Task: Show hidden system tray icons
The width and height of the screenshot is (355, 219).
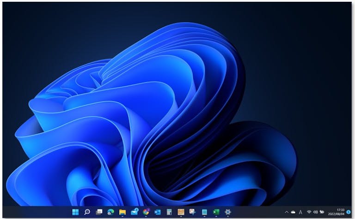Action: point(287,212)
